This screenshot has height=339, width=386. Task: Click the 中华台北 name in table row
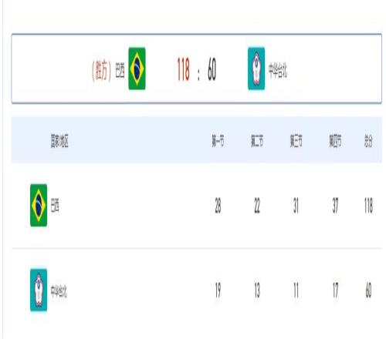click(x=59, y=291)
